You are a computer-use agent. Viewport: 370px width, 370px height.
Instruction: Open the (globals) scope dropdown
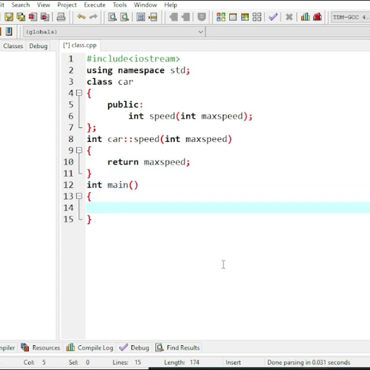point(114,32)
